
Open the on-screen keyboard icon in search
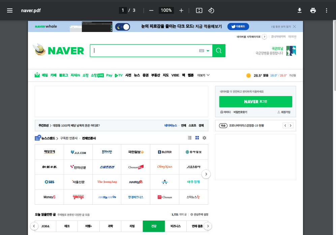(202, 51)
